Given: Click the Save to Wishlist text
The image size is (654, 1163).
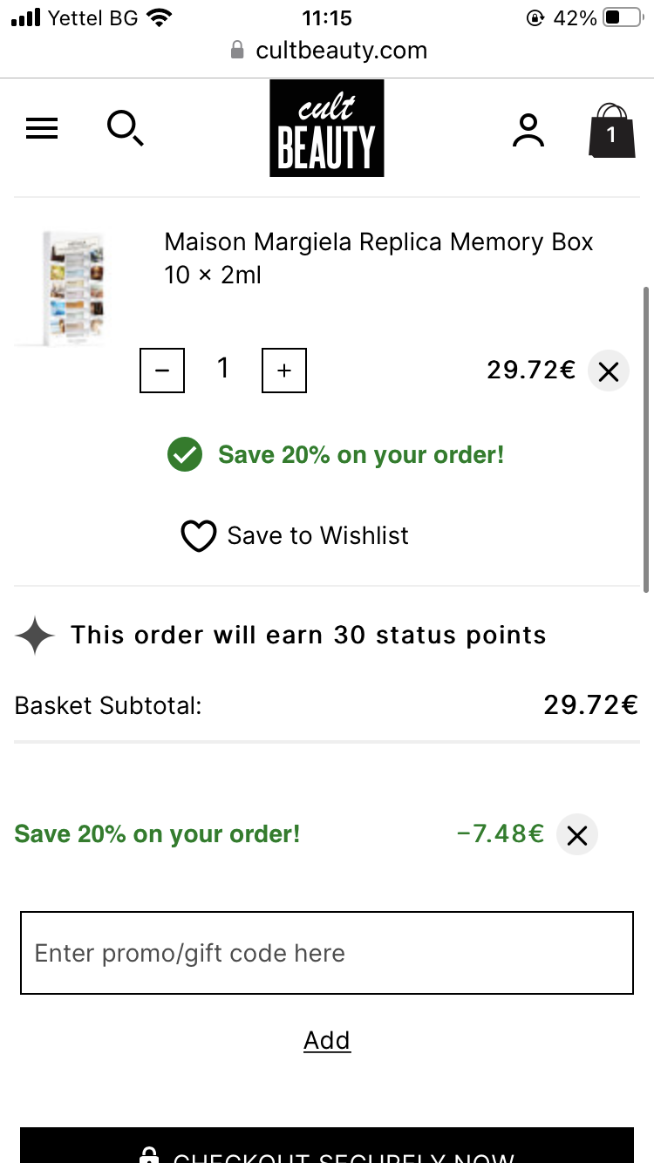Looking at the screenshot, I should (x=317, y=535).
